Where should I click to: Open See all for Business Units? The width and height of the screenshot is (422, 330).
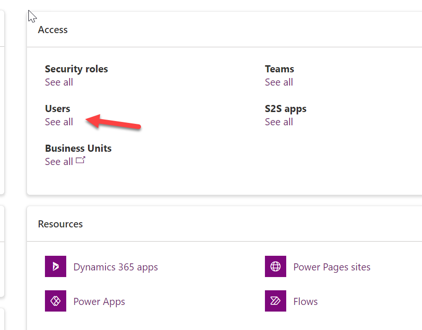coord(59,161)
